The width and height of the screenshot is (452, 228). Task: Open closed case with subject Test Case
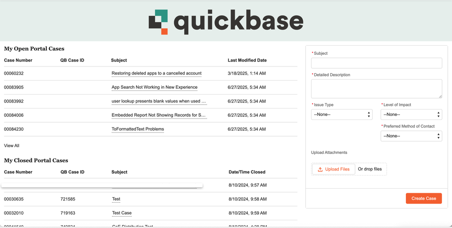click(122, 213)
